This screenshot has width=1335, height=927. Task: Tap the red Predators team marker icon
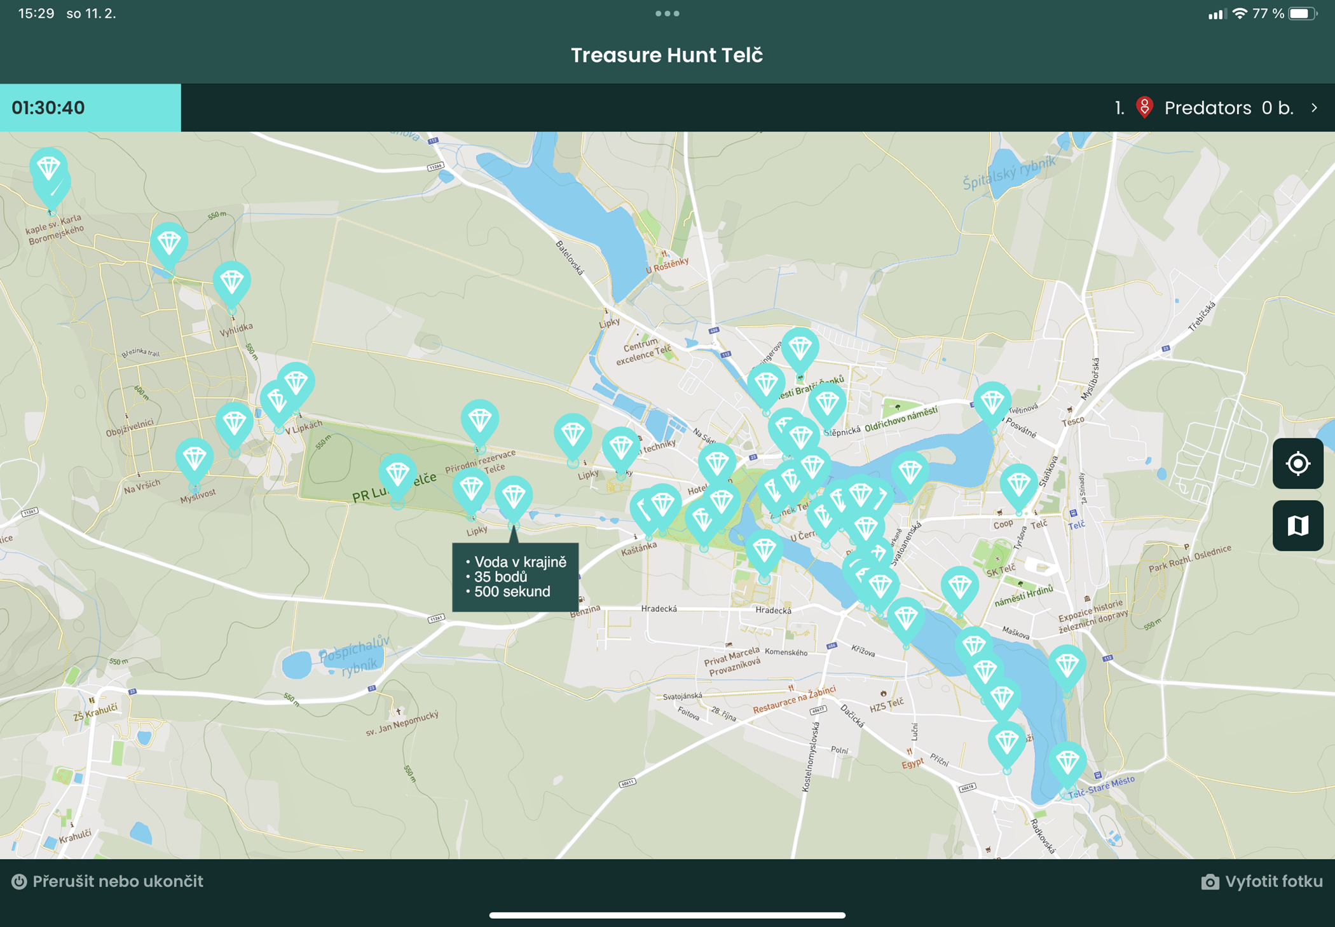coord(1144,107)
